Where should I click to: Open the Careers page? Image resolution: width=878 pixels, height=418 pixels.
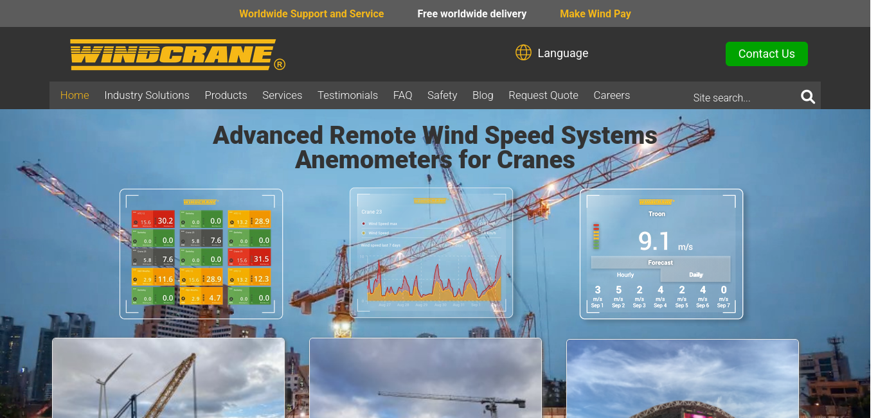pyautogui.click(x=611, y=95)
